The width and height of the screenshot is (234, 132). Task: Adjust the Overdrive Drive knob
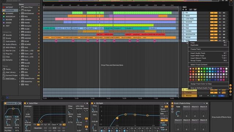(8, 122)
